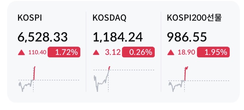This screenshot has width=244, height=110.
Task: Click the red spike on KOSPI chart
Action: coord(34,73)
